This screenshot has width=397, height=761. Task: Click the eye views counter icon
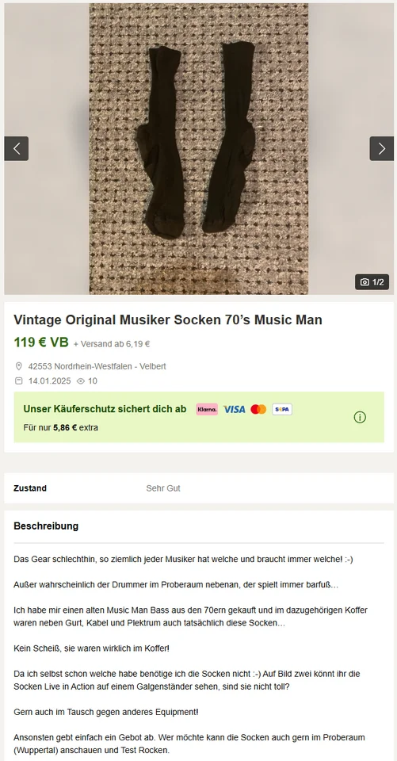[x=81, y=381]
